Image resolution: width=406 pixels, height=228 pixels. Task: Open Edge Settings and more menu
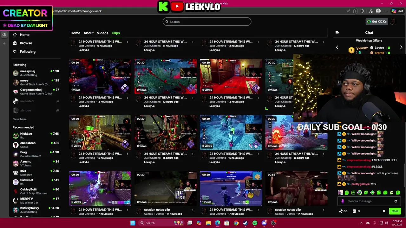coord(386,11)
